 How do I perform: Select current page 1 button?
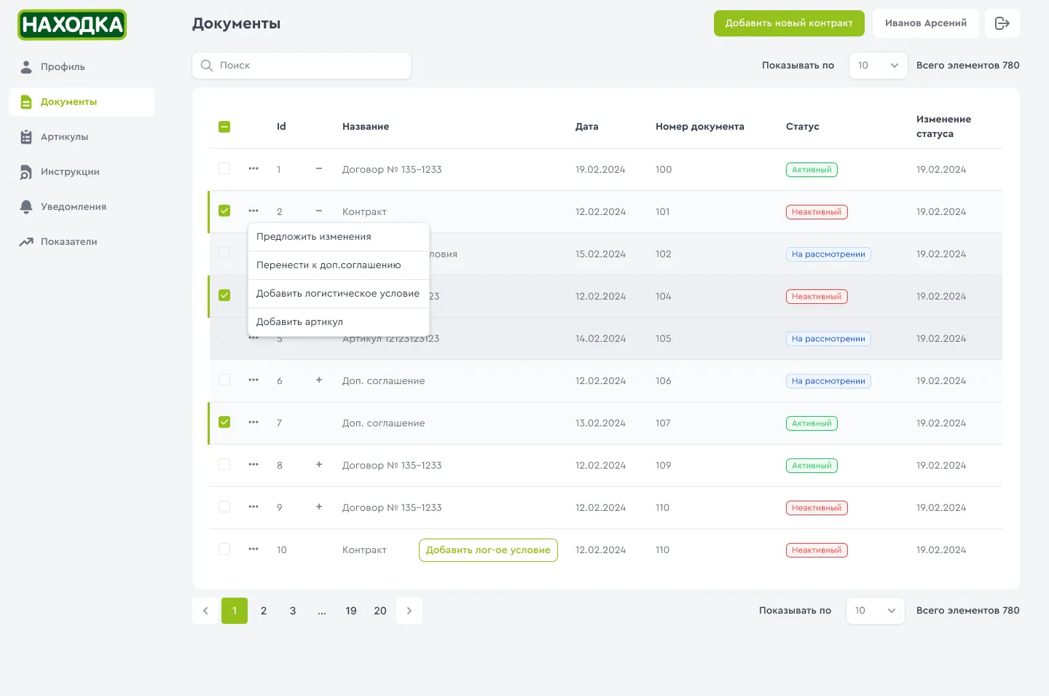pyautogui.click(x=235, y=611)
